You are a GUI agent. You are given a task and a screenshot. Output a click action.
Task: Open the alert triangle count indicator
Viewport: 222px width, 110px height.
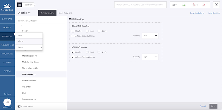click(x=205, y=5)
